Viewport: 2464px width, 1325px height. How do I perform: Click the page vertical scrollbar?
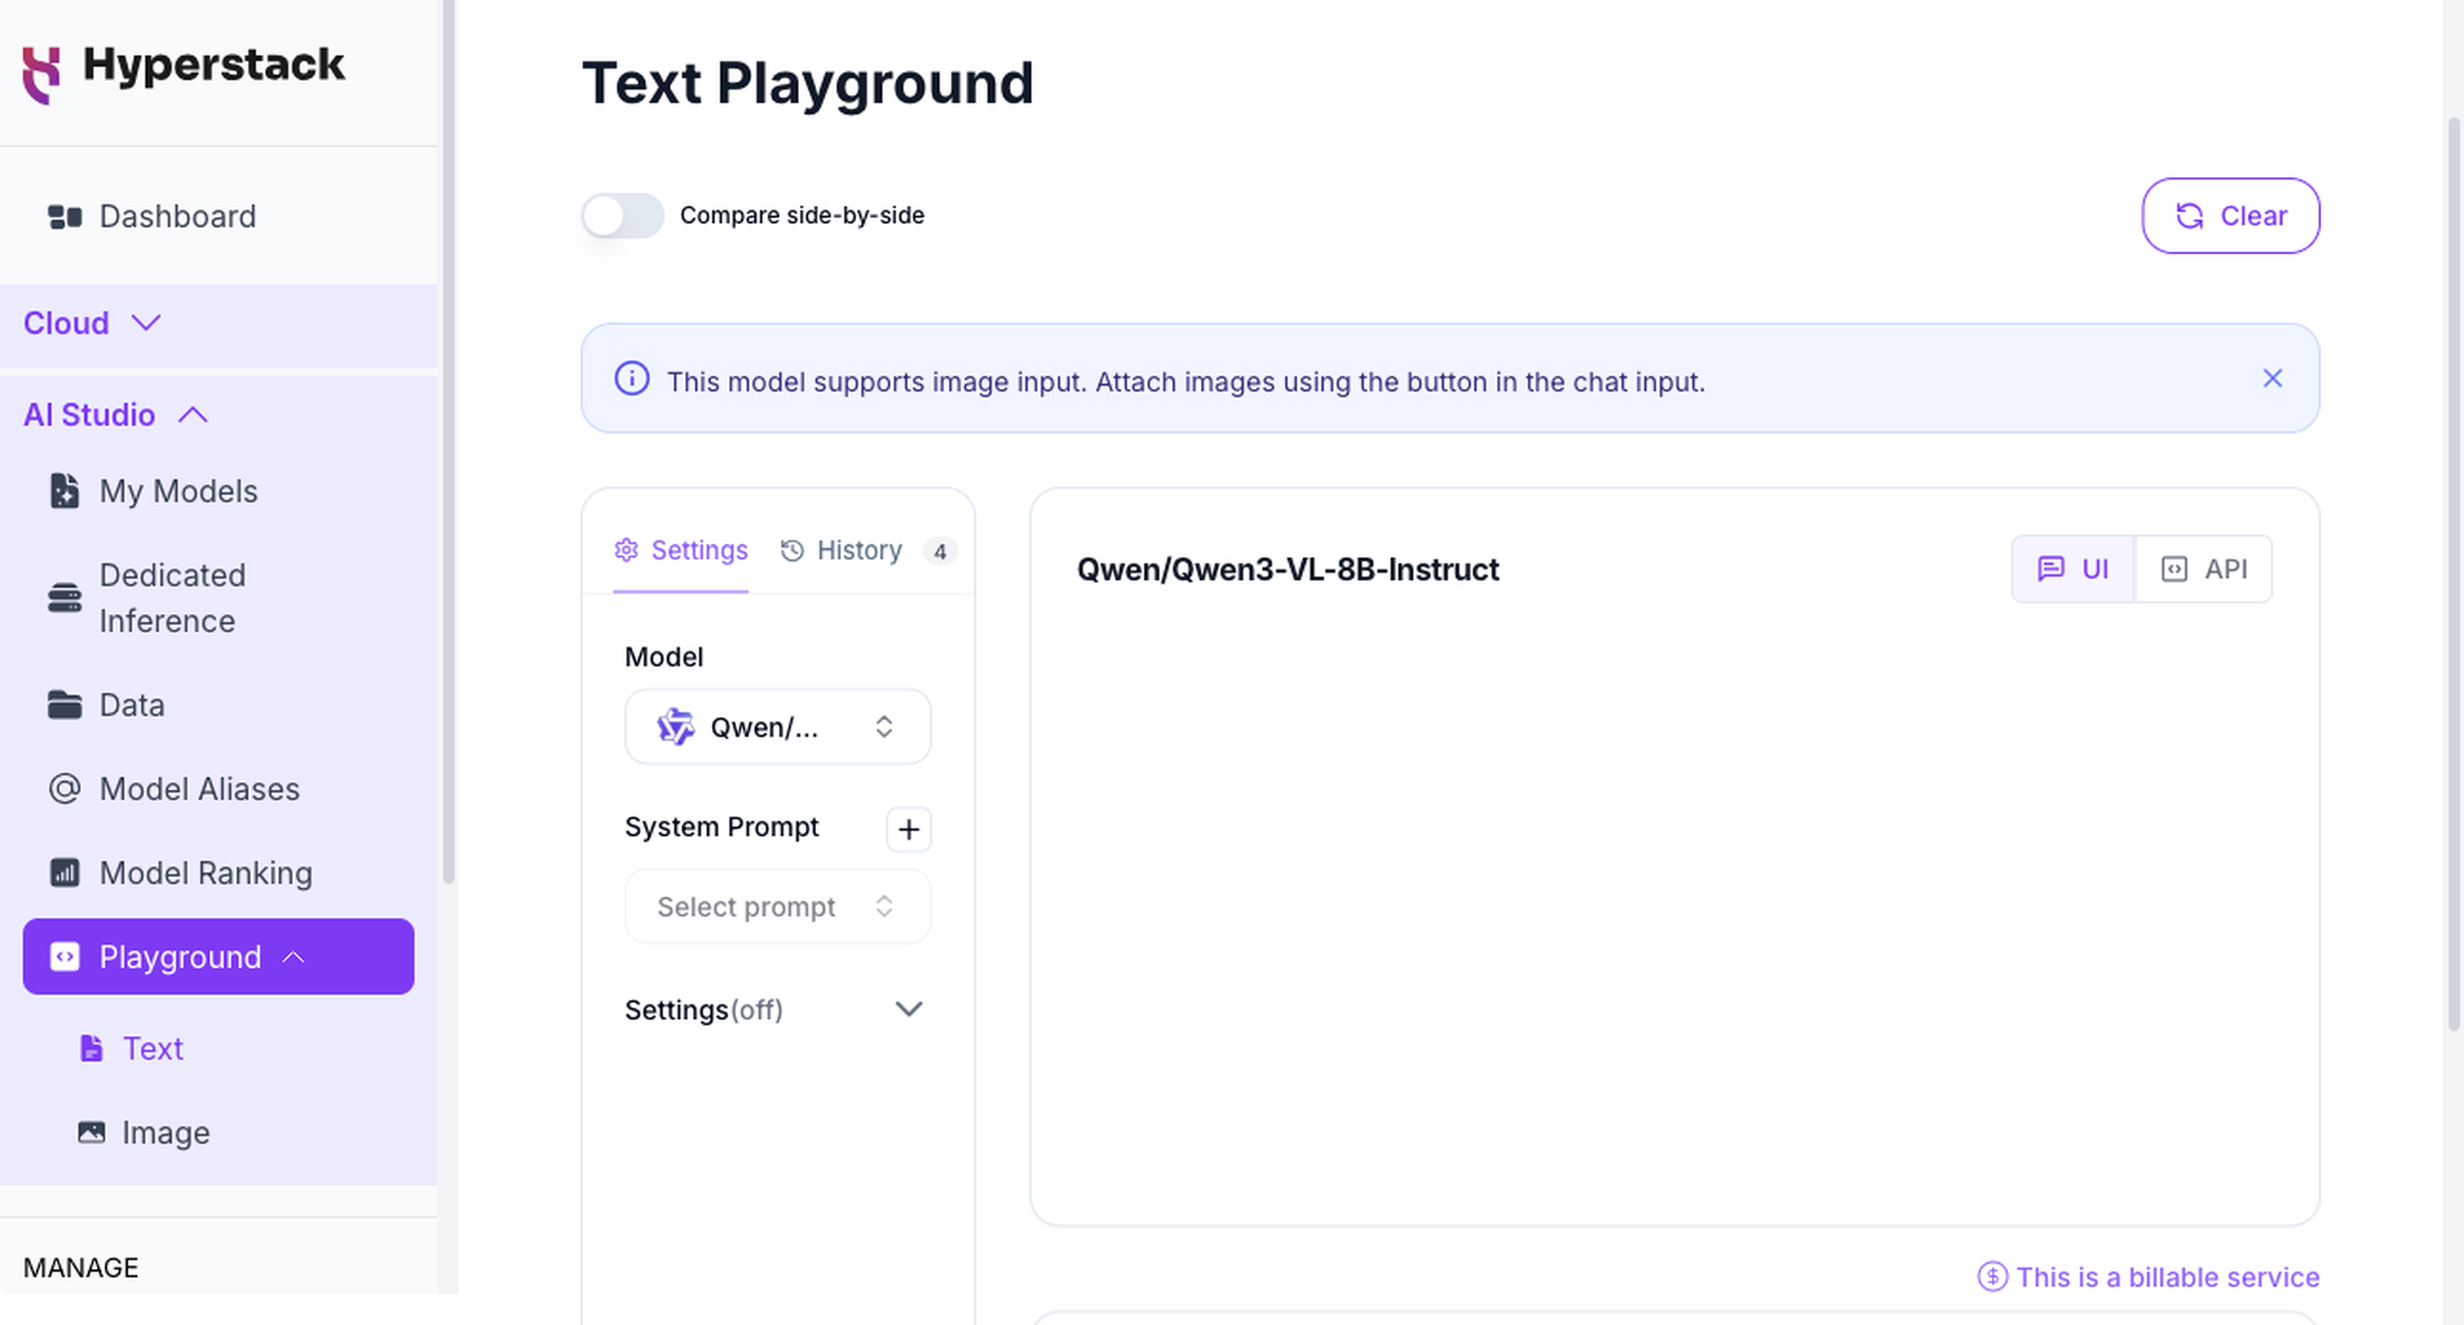pyautogui.click(x=2454, y=574)
